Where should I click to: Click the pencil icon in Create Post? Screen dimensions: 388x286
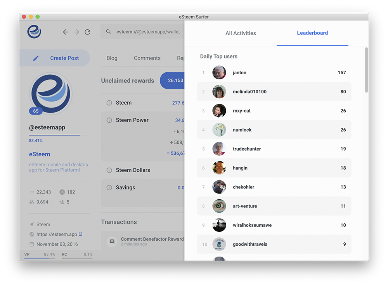pos(36,58)
